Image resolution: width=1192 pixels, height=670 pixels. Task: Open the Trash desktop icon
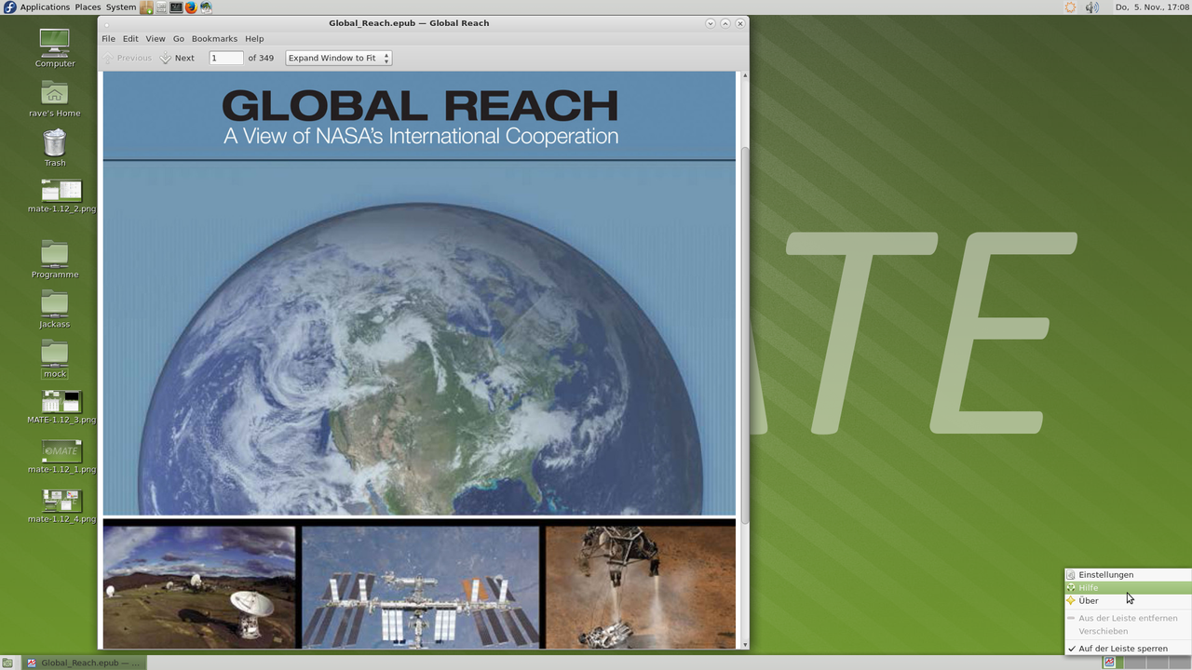pyautogui.click(x=55, y=144)
